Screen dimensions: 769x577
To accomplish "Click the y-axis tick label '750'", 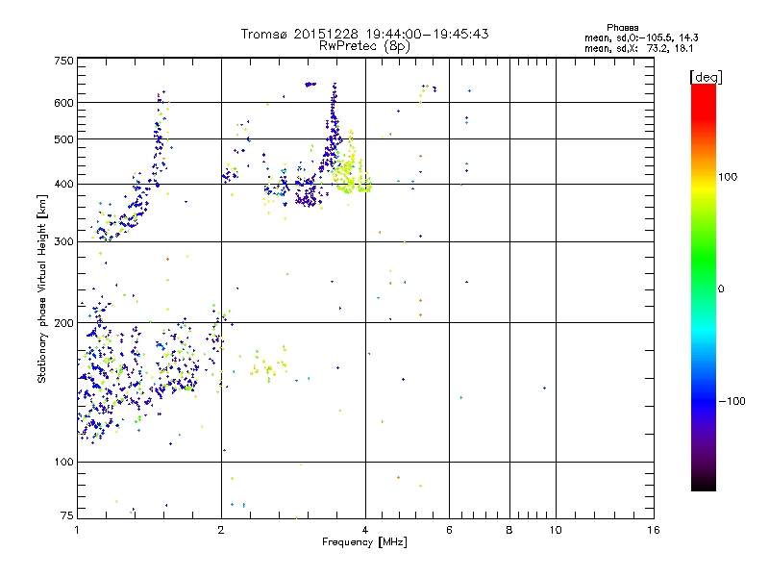I will [x=63, y=61].
